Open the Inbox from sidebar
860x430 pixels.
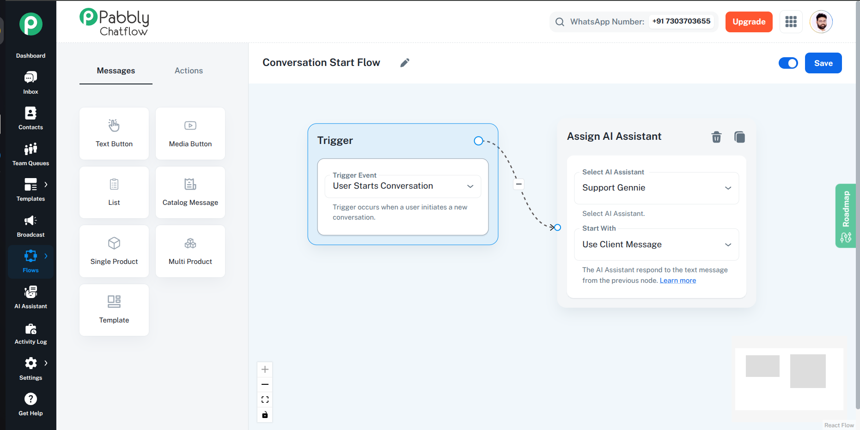point(30,83)
